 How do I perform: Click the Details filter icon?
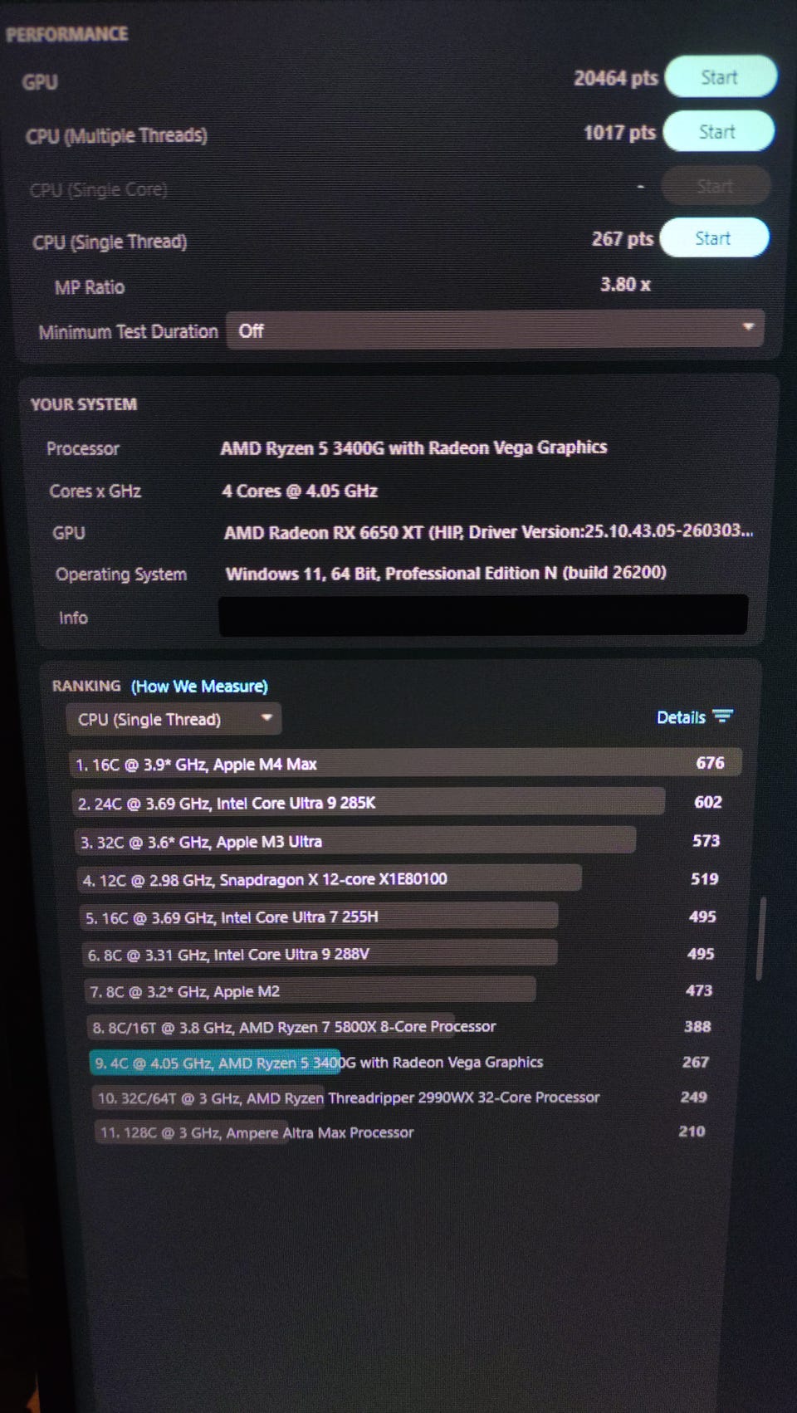[722, 716]
